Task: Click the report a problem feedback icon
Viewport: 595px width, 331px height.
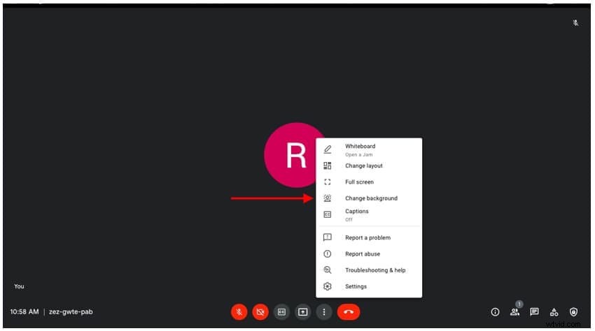Action: (x=328, y=237)
